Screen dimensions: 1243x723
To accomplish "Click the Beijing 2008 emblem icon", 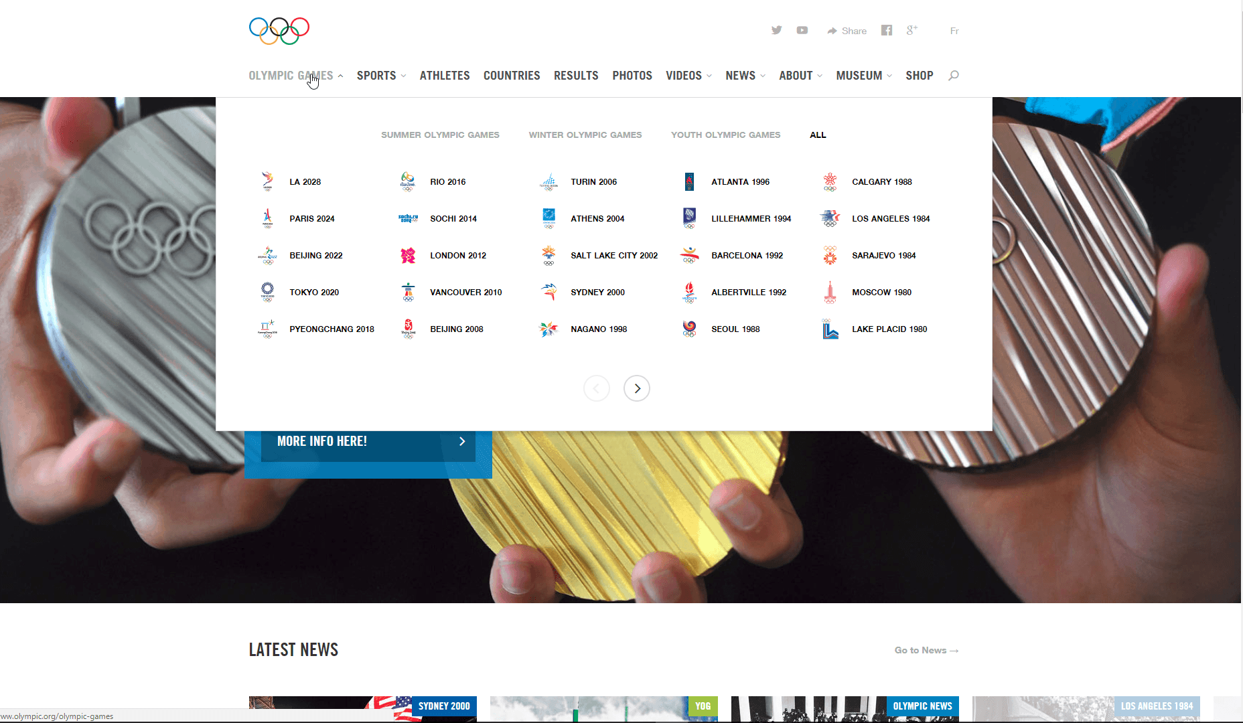I will 408,329.
